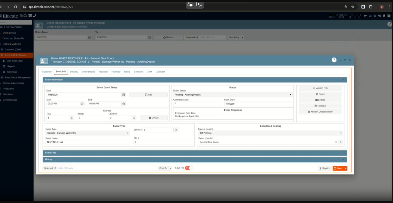Open the Event Status dropdown
The height and width of the screenshot is (203, 393).
tap(232, 95)
